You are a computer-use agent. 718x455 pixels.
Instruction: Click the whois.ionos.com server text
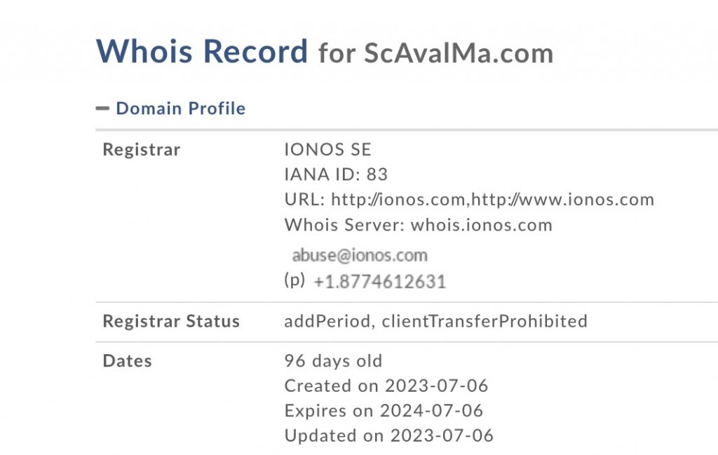tap(482, 225)
